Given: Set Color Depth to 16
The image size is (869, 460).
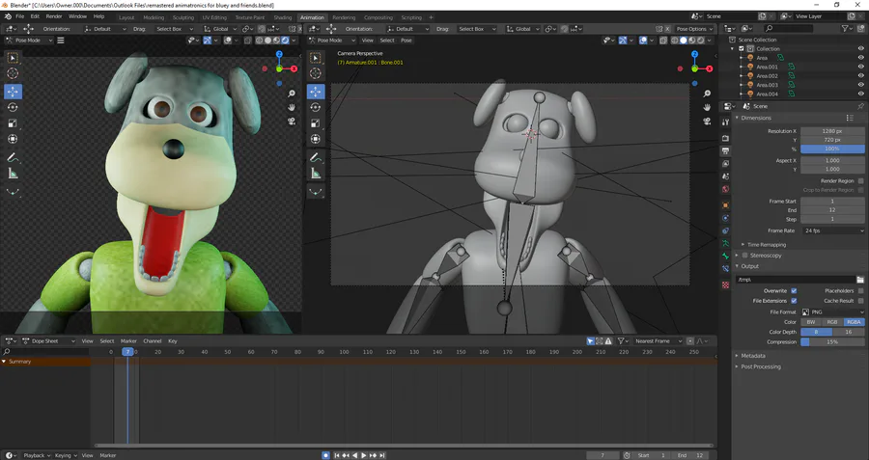Looking at the screenshot, I should [849, 332].
